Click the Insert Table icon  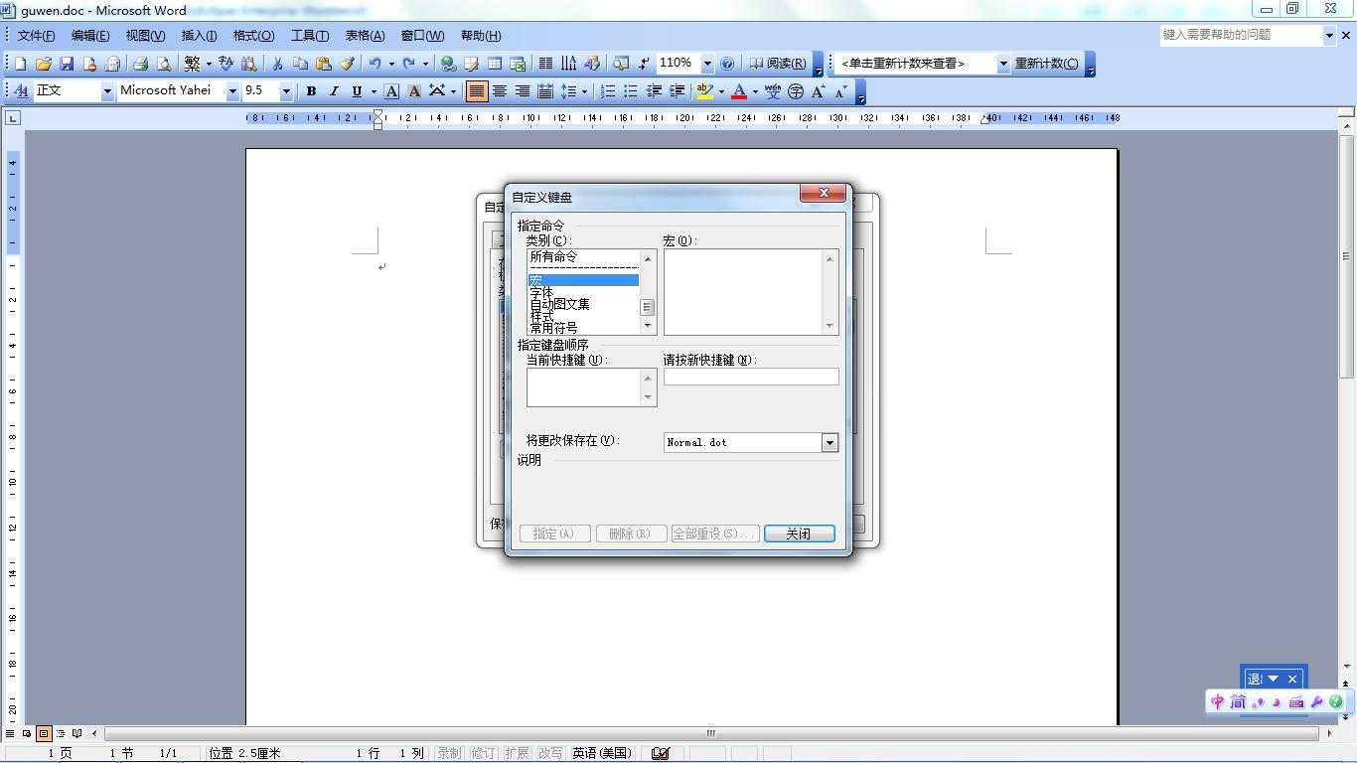pyautogui.click(x=495, y=64)
